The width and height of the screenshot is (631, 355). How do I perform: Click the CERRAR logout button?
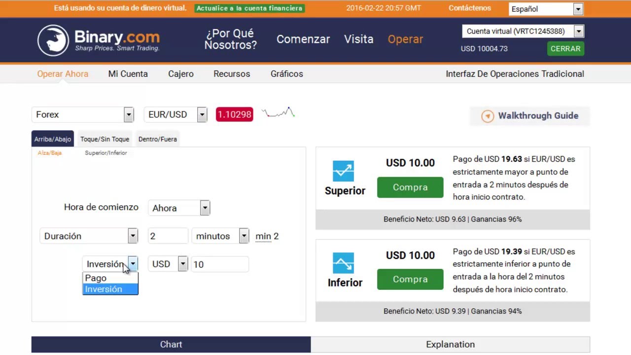point(565,48)
